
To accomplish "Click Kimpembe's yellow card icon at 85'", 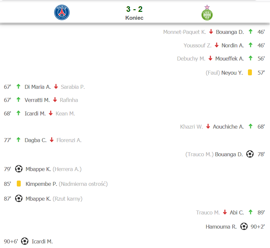I will (x=18, y=184).
